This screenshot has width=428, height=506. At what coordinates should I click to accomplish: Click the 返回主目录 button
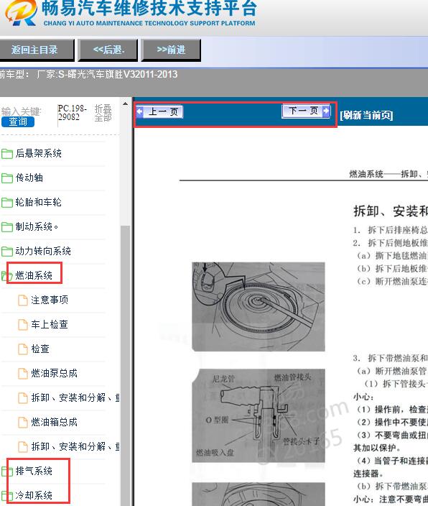[36, 50]
